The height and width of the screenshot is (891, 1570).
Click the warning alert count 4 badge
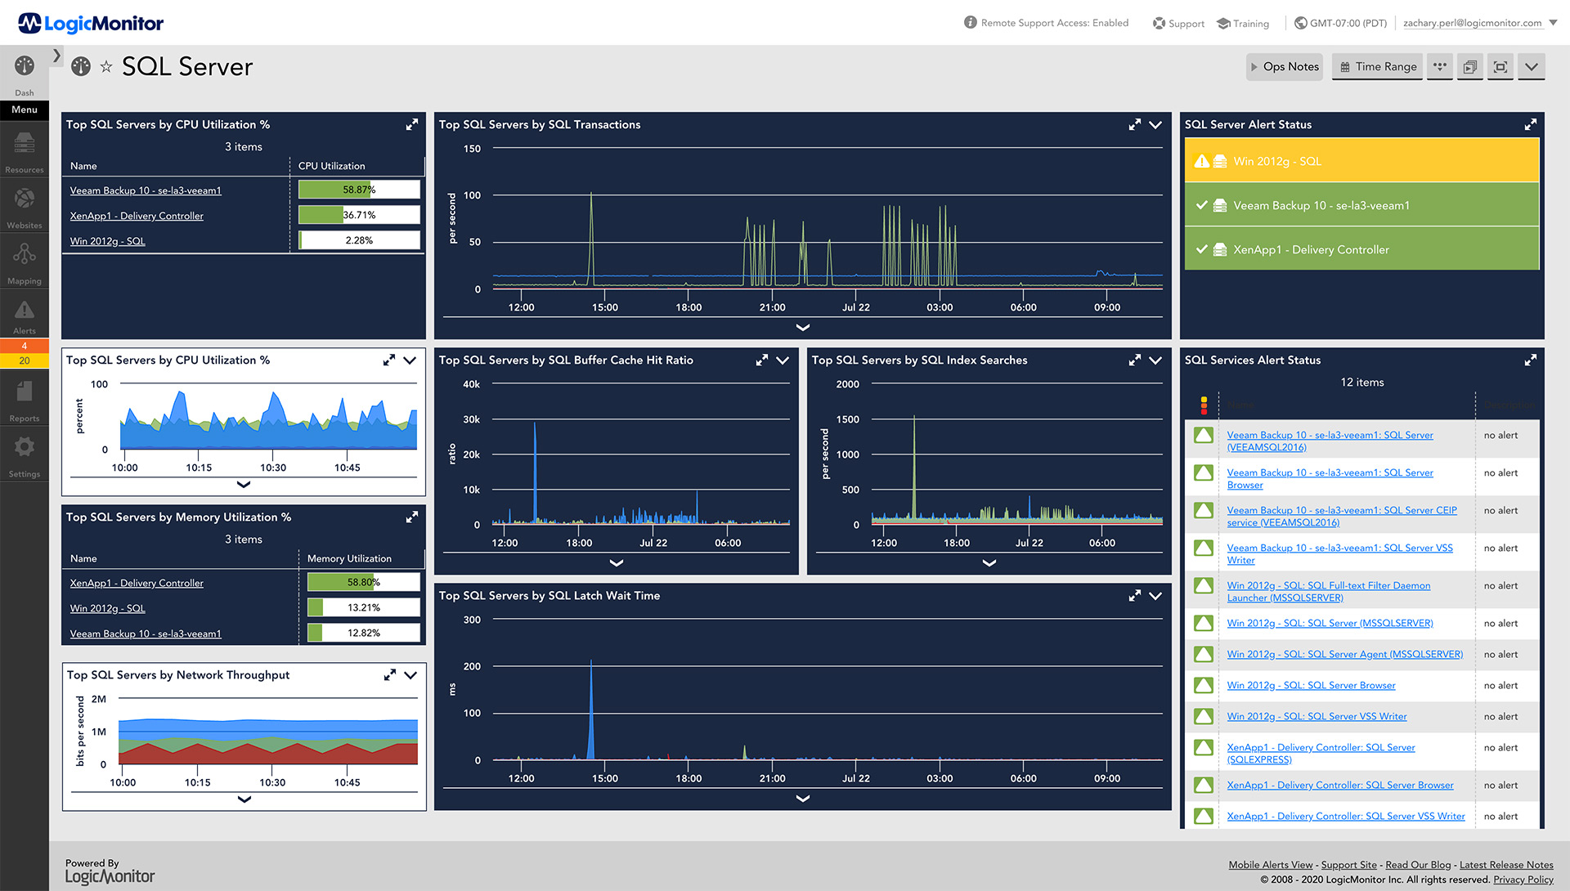(x=25, y=346)
